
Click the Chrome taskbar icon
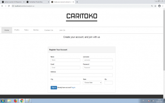(22, 101)
